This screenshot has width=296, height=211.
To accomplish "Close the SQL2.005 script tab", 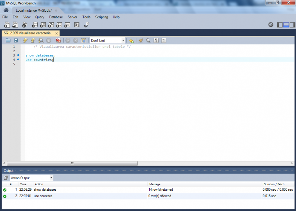I will click(56, 34).
